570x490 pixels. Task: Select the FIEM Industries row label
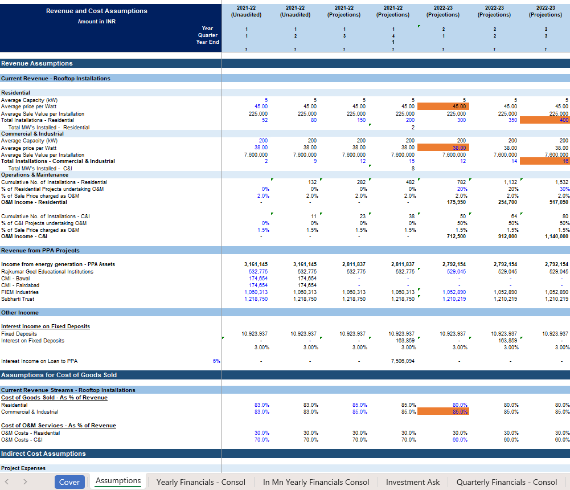click(x=20, y=292)
